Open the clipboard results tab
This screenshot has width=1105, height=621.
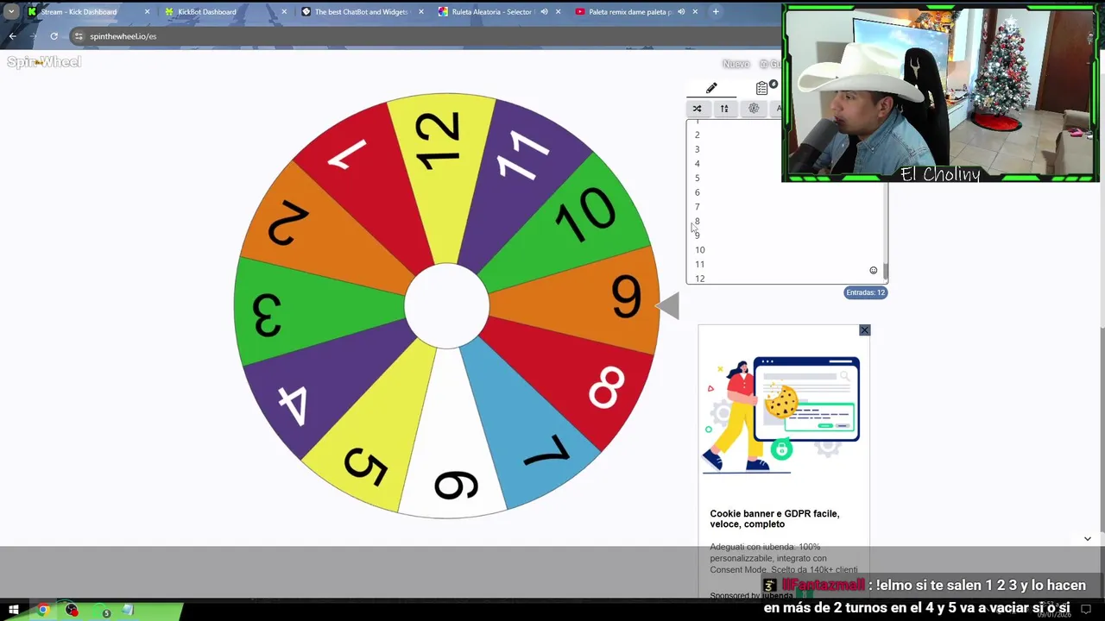761,88
